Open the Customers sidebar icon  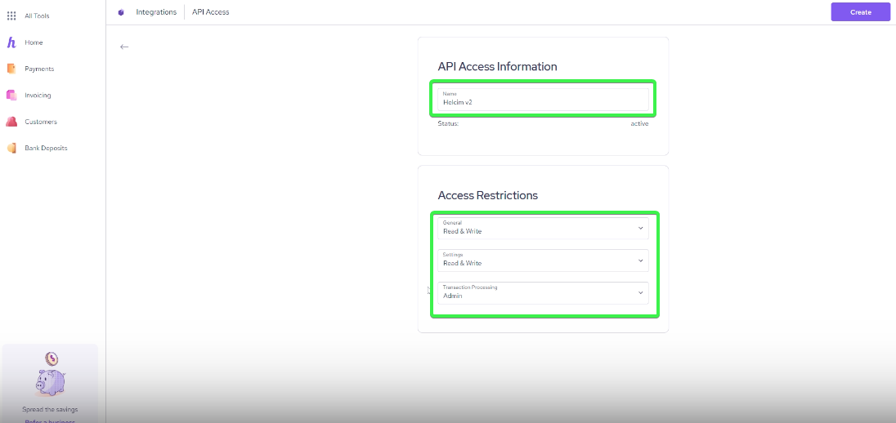[11, 122]
